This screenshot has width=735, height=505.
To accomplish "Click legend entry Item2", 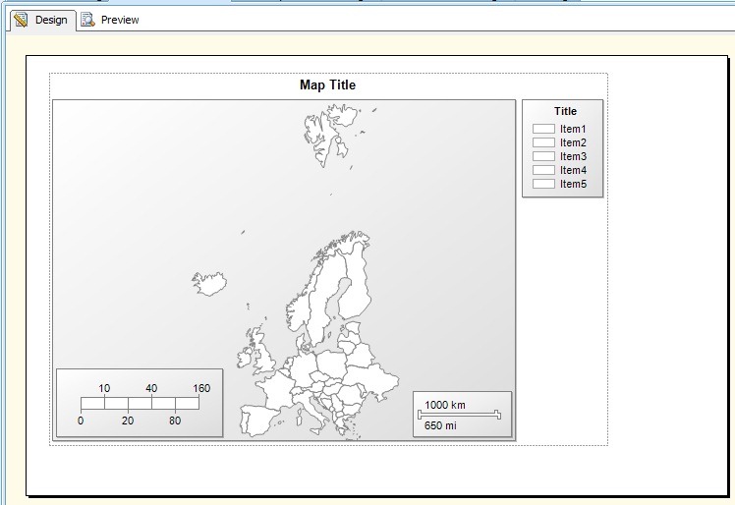I will pos(573,142).
